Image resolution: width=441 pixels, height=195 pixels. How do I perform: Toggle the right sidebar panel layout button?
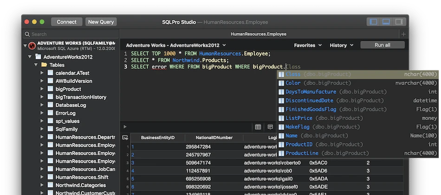coord(398,22)
